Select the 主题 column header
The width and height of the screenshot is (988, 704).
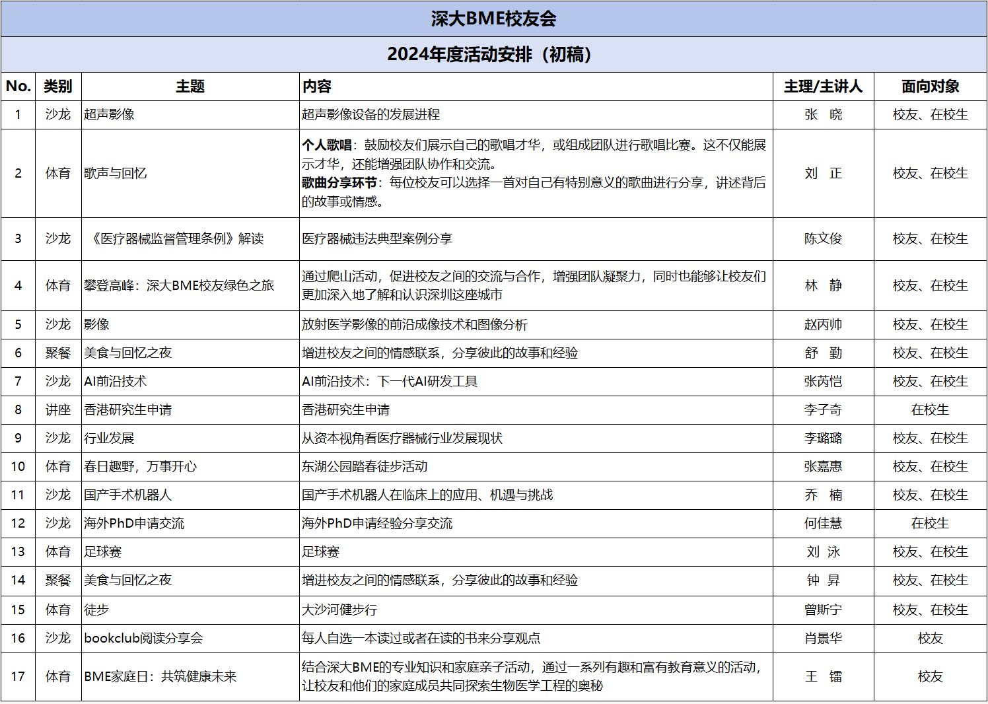pyautogui.click(x=190, y=87)
